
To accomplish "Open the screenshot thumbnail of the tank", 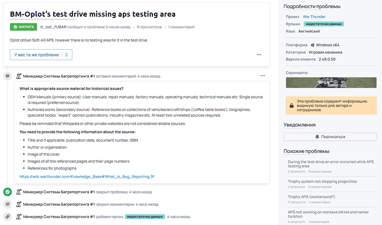I will coord(331,83).
